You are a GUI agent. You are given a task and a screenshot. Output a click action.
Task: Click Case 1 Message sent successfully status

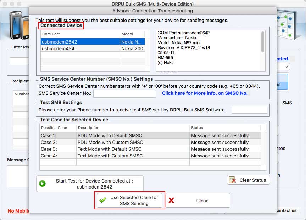click(x=220, y=135)
